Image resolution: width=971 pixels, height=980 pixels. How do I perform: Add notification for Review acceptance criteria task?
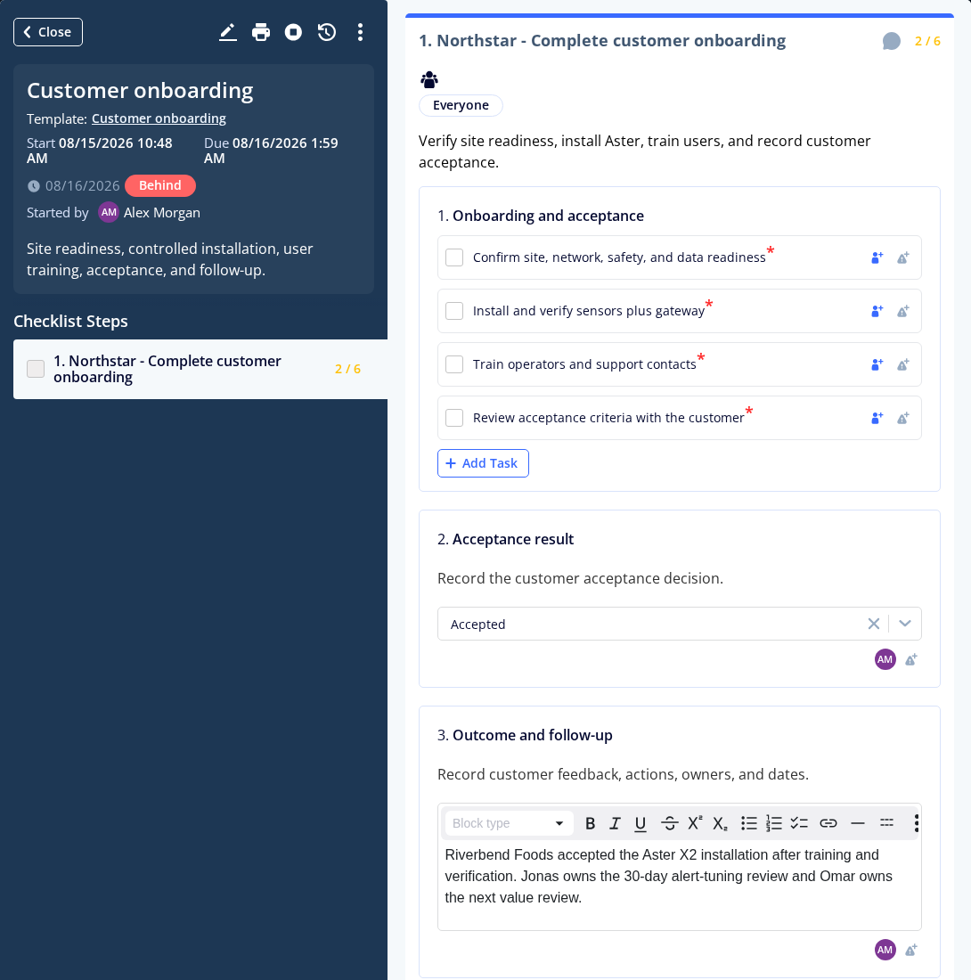(x=903, y=418)
